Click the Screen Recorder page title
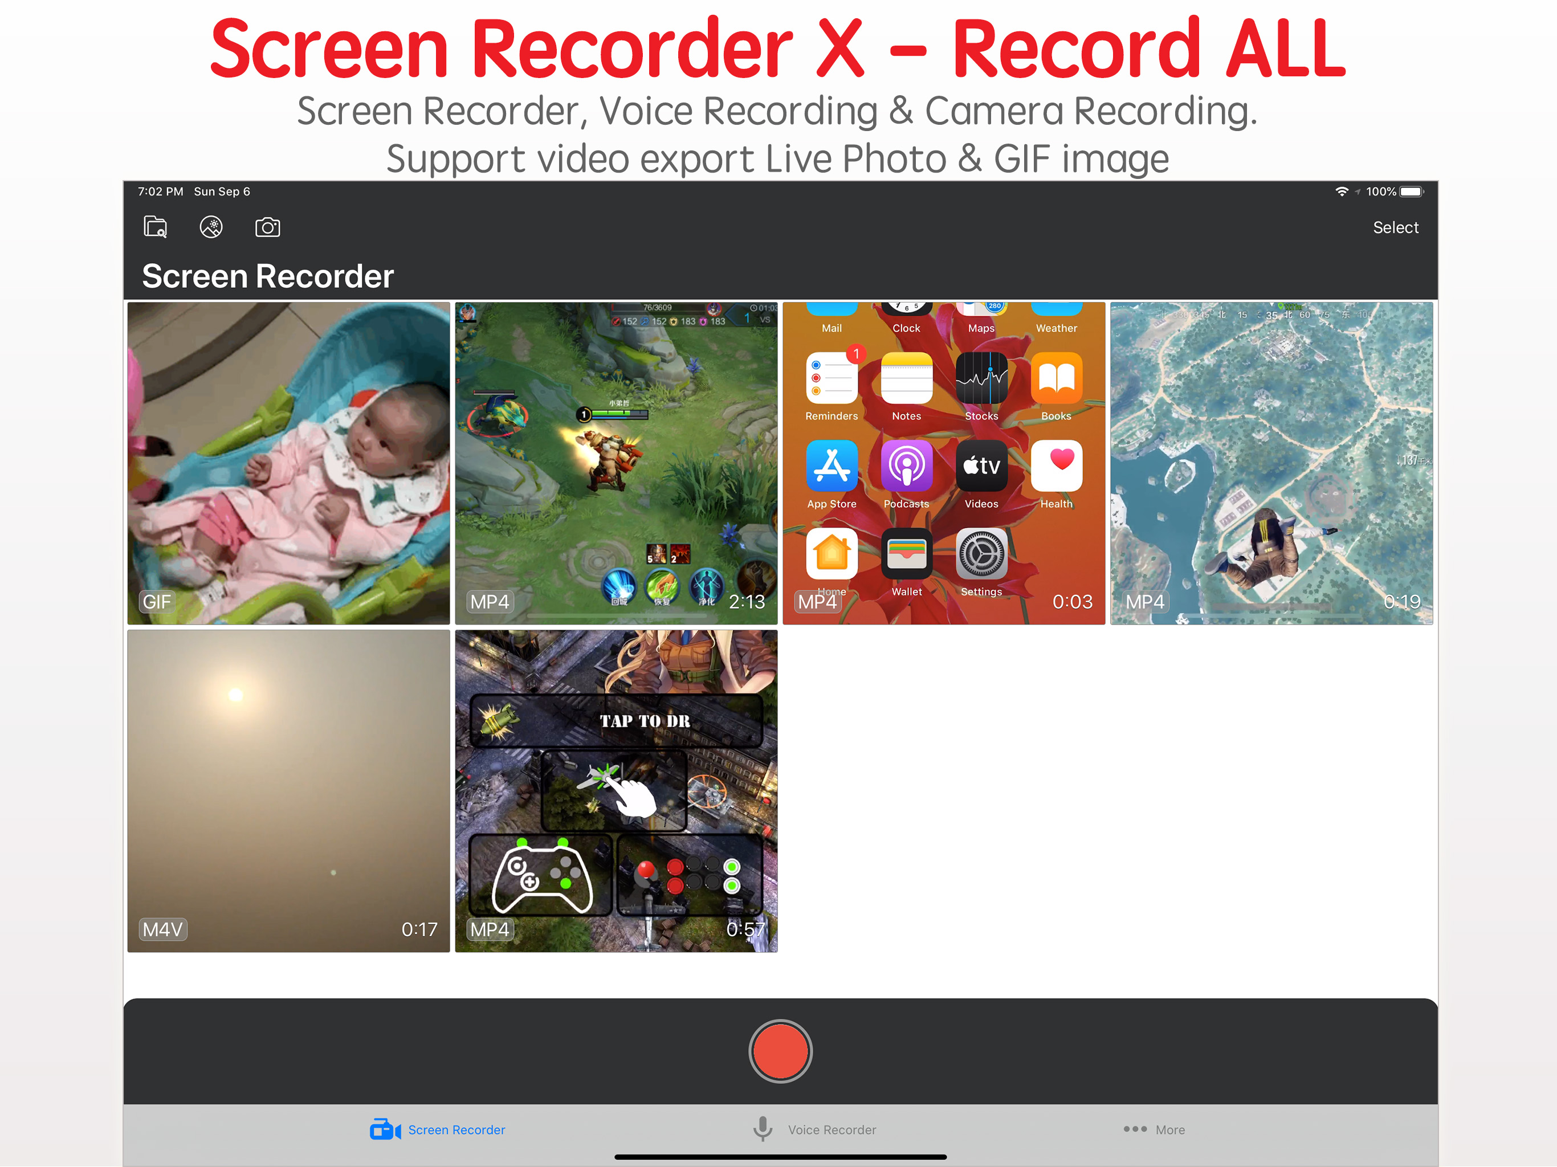This screenshot has height=1167, width=1557. pos(267,276)
